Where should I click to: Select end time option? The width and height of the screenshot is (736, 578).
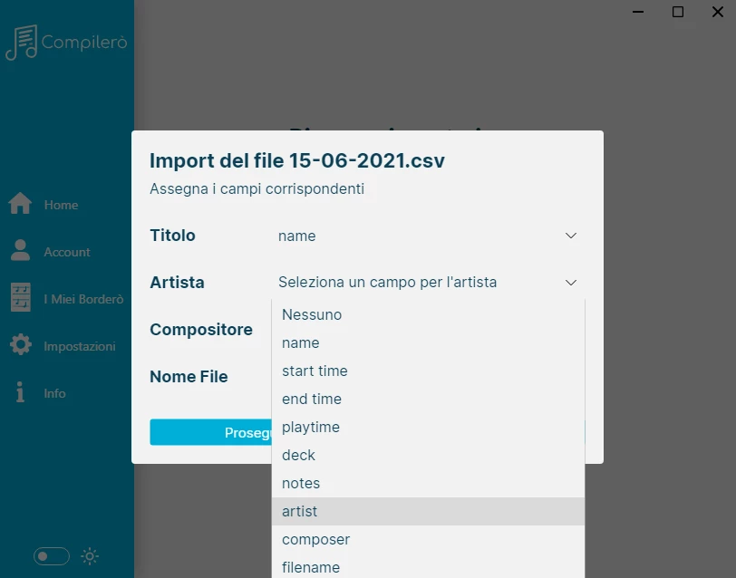pyautogui.click(x=428, y=399)
